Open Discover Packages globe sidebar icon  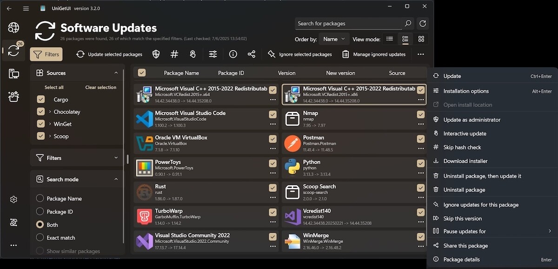[13, 27]
